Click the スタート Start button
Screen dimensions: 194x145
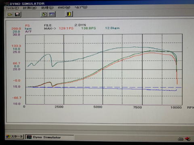(15, 137)
